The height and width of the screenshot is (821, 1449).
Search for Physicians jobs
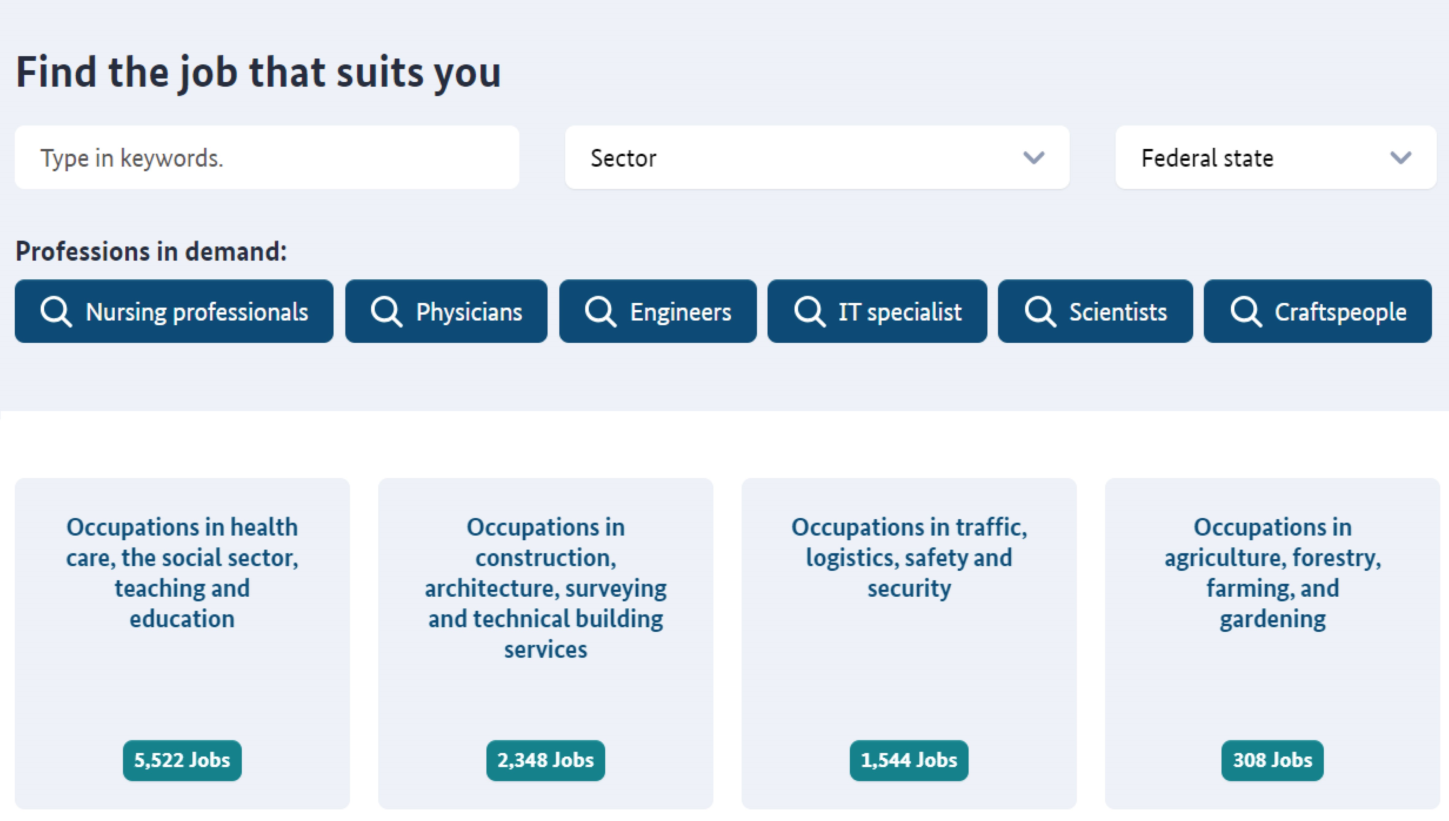click(x=446, y=311)
